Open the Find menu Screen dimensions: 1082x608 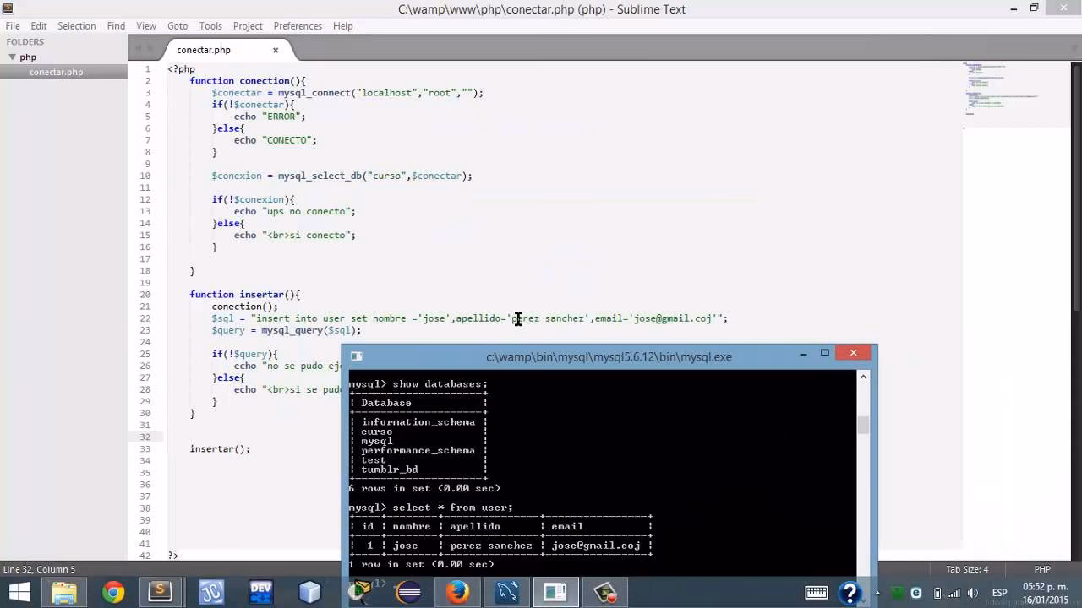[x=117, y=26]
